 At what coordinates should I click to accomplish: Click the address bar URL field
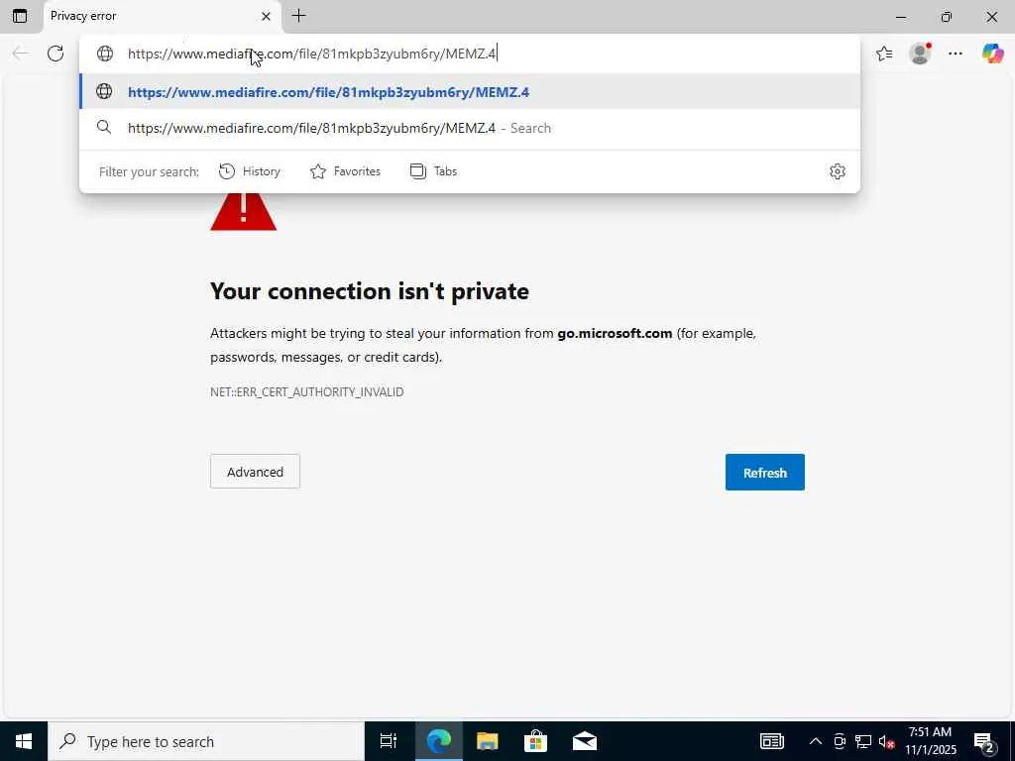point(469,54)
